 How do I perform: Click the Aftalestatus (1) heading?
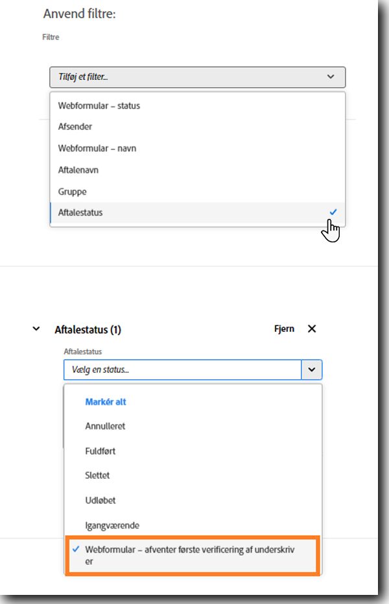tap(88, 330)
